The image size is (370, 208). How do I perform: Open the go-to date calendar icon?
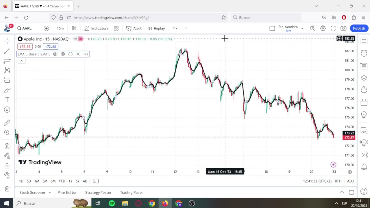coord(96,181)
